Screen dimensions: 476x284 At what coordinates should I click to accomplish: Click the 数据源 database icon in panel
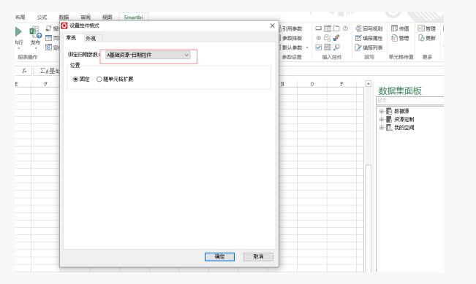[389, 111]
